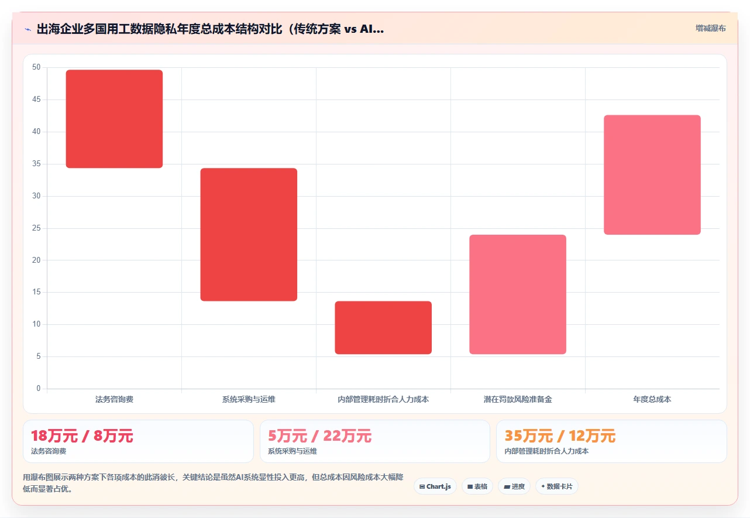Viewport: 750px width, 518px height.
Task: Click the 系统采购与运维 waterfall bar
Action: pyautogui.click(x=249, y=235)
